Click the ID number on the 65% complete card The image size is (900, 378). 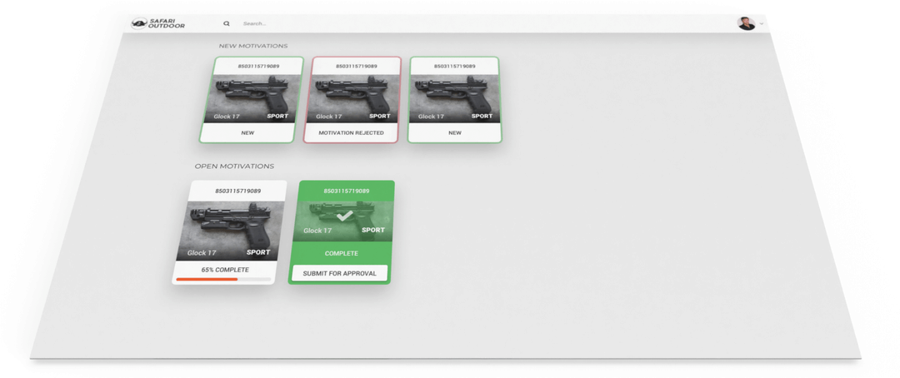tap(238, 191)
